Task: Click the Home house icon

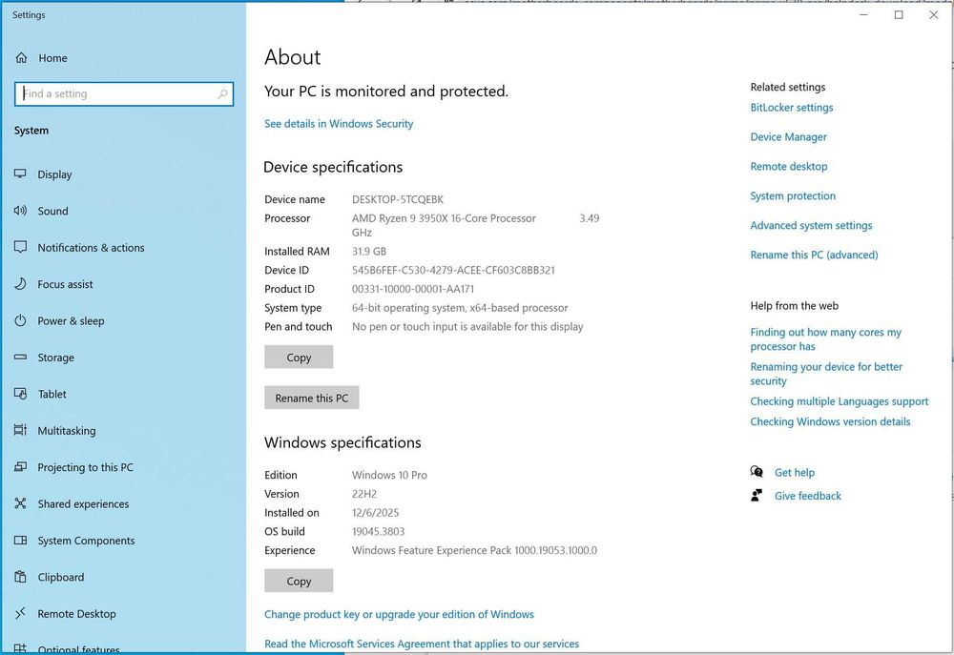Action: point(21,58)
